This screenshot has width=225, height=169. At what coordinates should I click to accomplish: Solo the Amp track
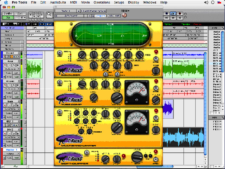click(x=14, y=65)
